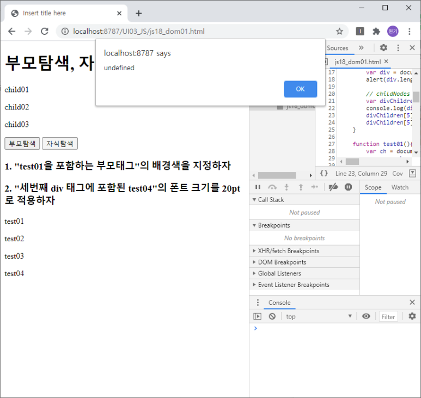Show the console sidebar

click(257, 316)
